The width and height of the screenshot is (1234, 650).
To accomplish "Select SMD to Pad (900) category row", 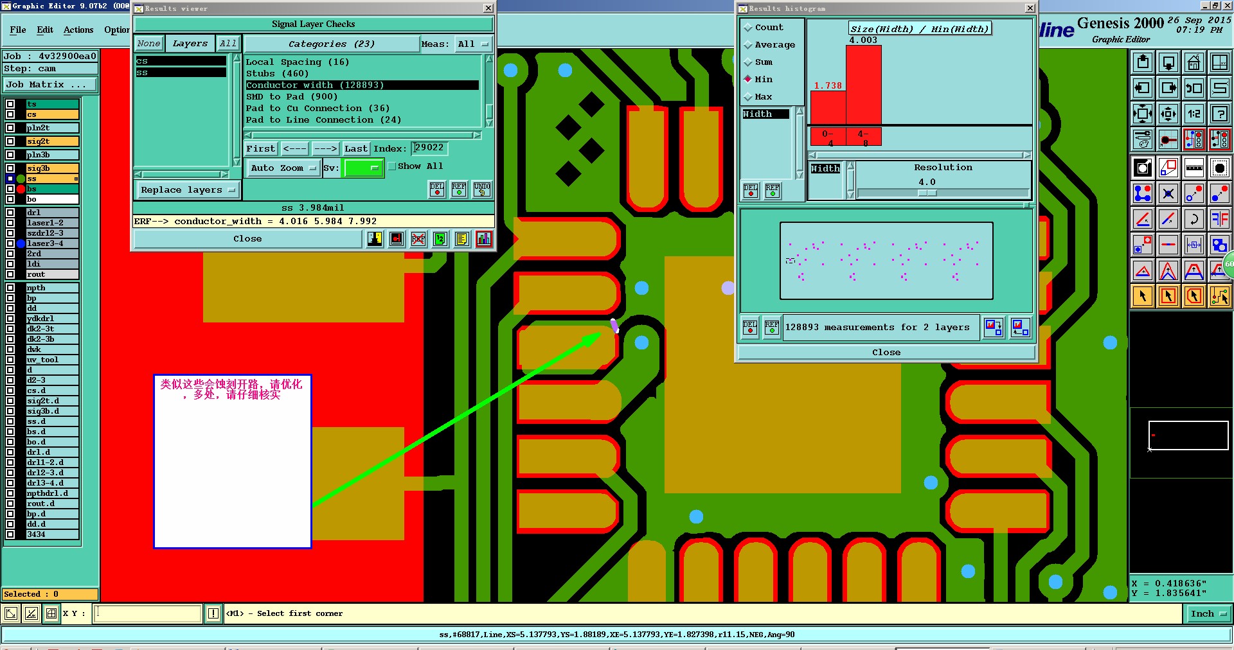I will pos(362,97).
